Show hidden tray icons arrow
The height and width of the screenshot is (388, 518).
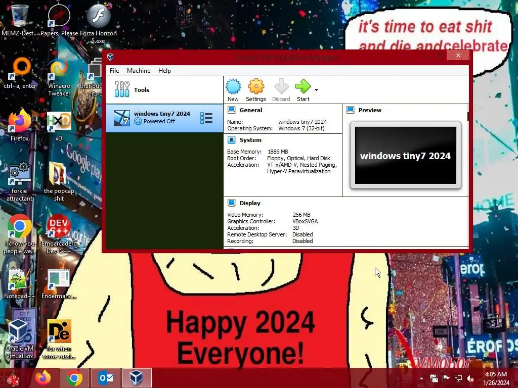421,378
